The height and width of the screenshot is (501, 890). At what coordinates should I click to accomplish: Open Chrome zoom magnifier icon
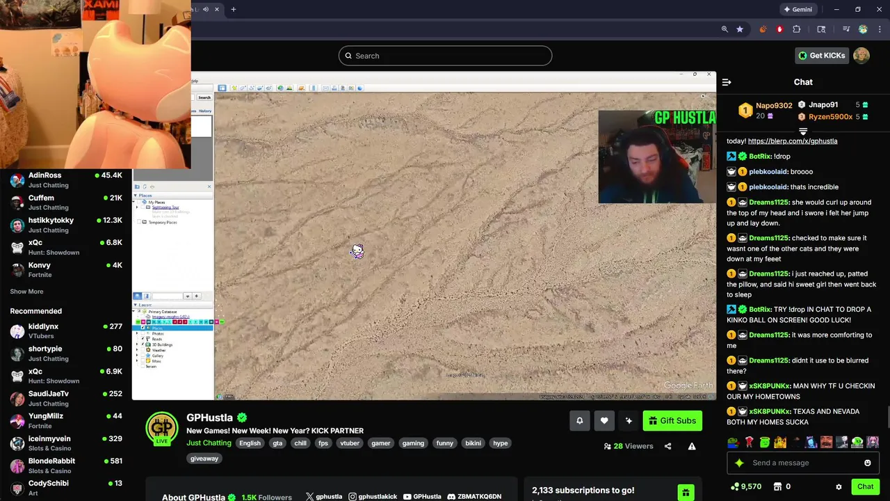point(725,29)
